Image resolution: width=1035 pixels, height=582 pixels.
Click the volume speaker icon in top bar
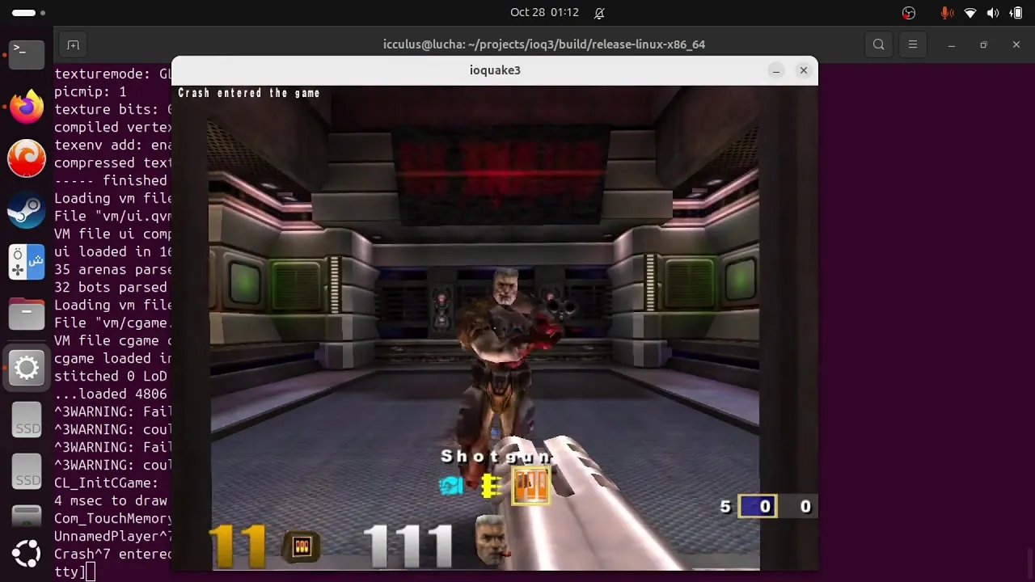(x=993, y=13)
